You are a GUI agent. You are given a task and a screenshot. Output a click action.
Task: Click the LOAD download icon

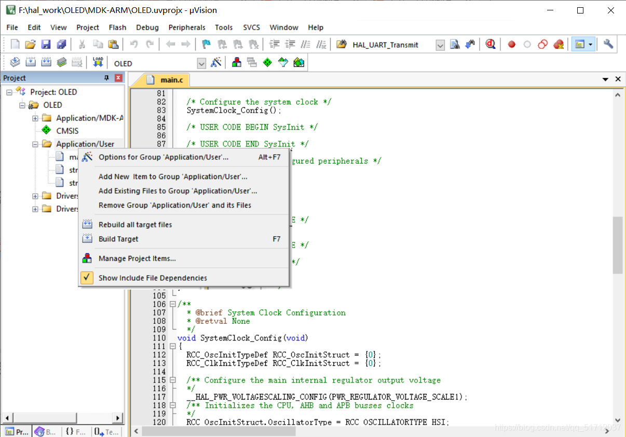98,63
